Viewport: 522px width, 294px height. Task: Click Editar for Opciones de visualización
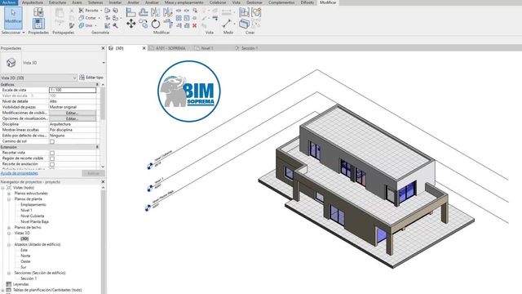coord(73,118)
